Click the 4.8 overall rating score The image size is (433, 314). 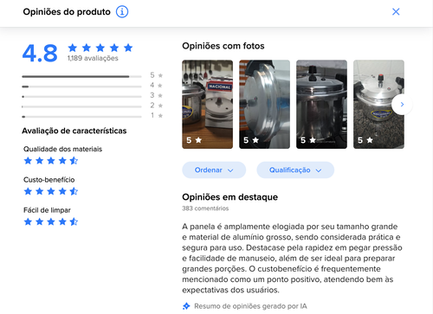click(40, 53)
